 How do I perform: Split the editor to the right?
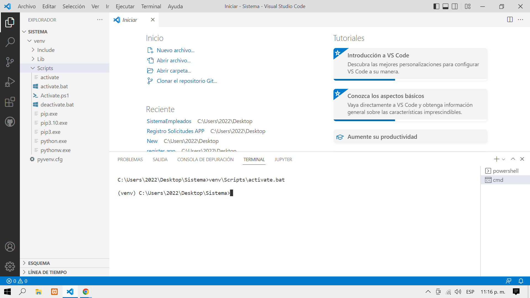(x=510, y=20)
